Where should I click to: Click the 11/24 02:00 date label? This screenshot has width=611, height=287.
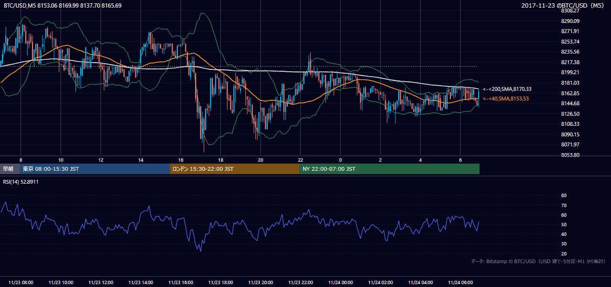pos(381,283)
